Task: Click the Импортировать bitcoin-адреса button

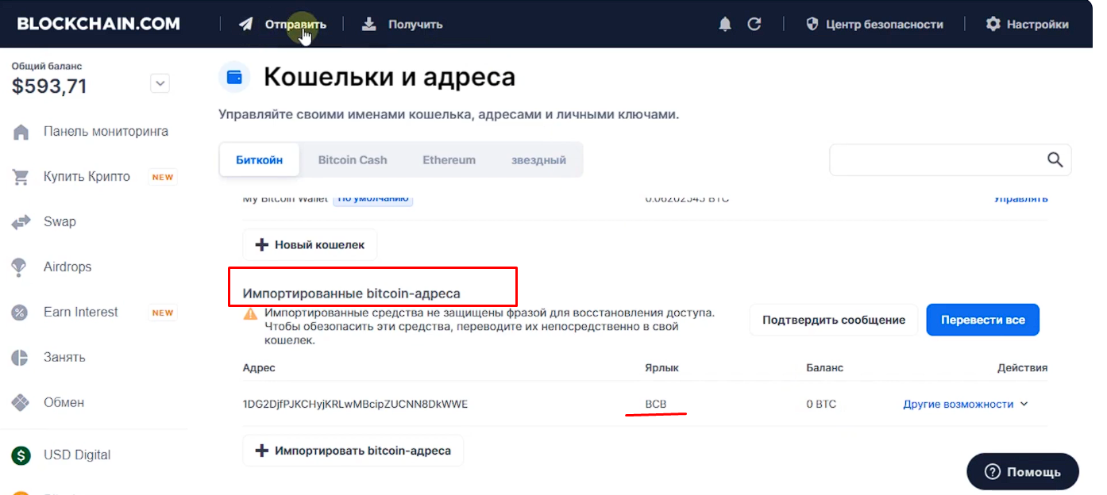Action: pyautogui.click(x=353, y=451)
